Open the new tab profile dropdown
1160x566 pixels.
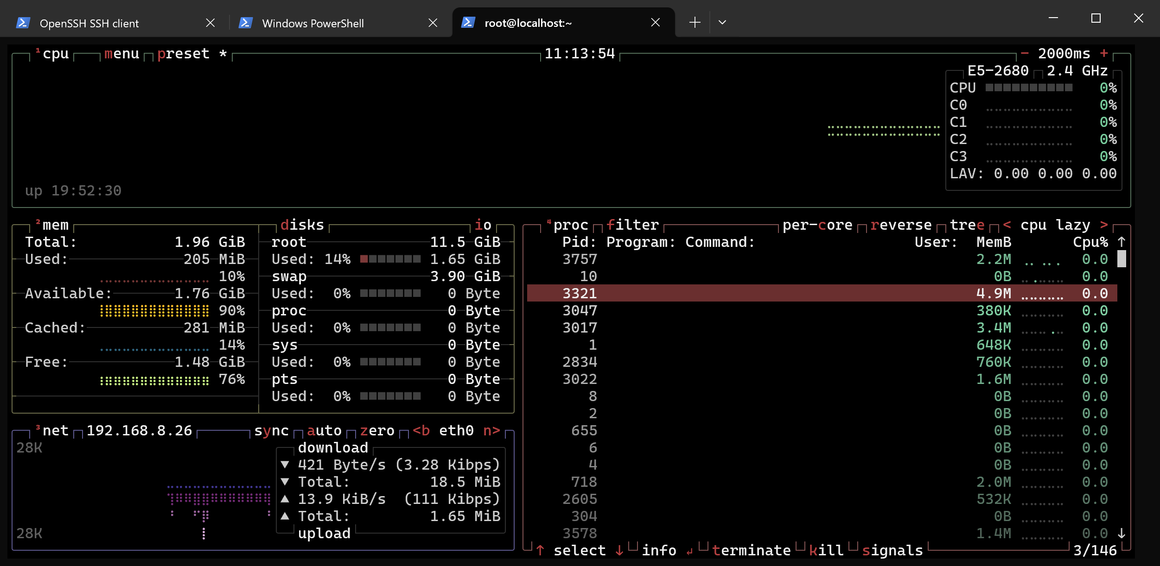722,22
